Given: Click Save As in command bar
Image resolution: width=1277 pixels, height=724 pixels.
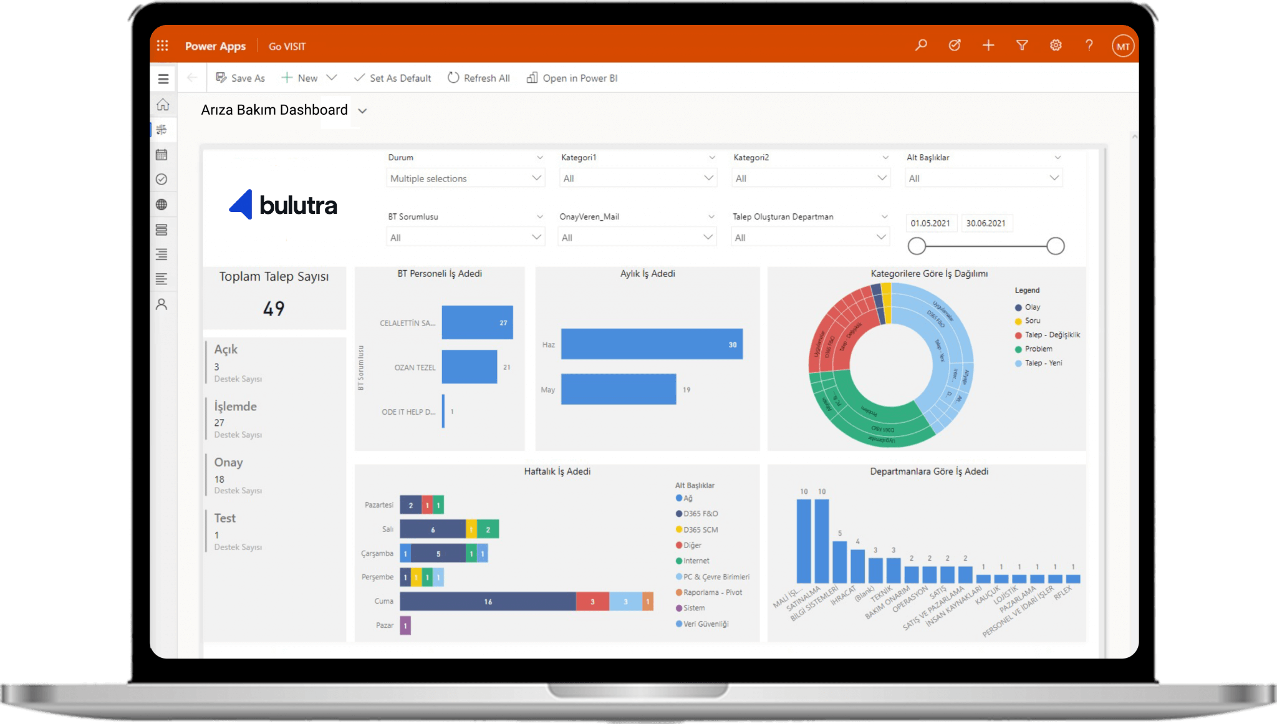Looking at the screenshot, I should pyautogui.click(x=241, y=78).
